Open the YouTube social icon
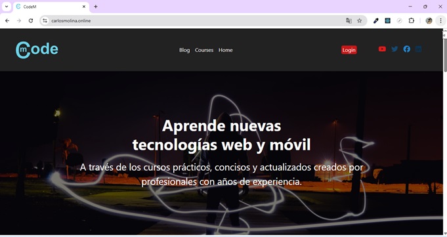Viewport: 447px width, 237px height. pyautogui.click(x=382, y=49)
